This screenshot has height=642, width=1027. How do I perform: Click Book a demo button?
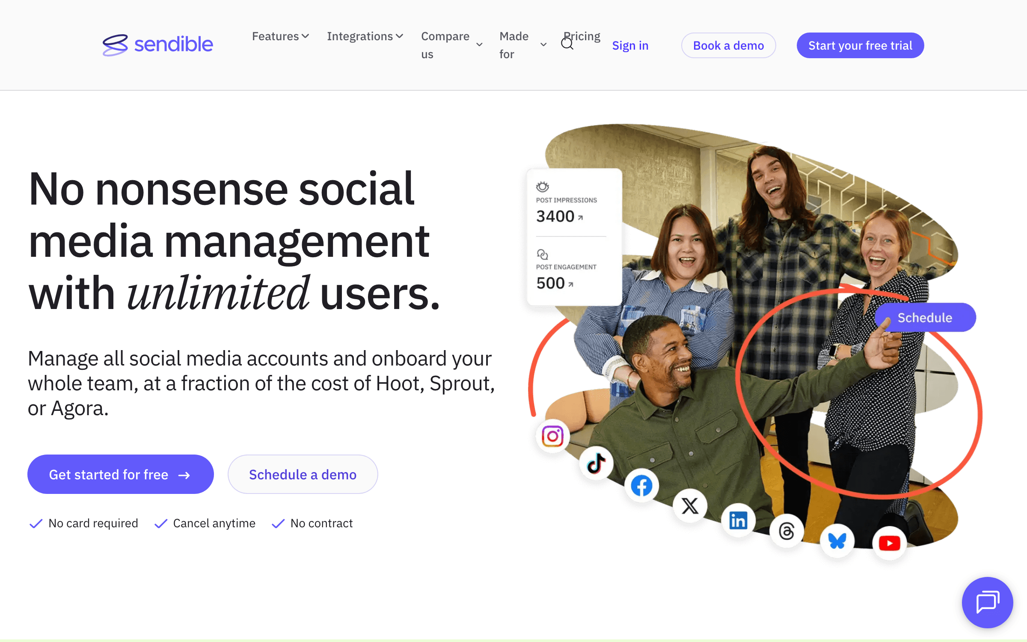pos(728,45)
